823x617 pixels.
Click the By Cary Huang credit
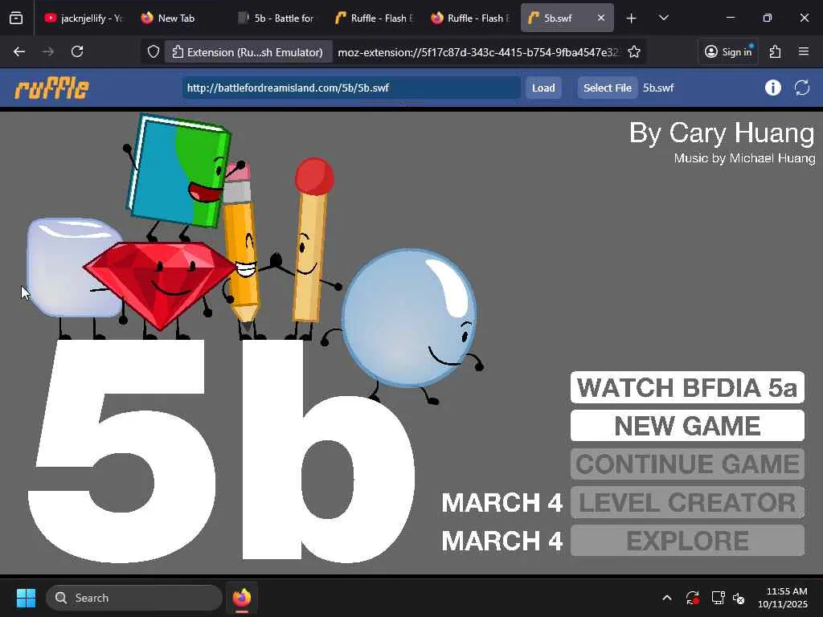[x=722, y=133]
